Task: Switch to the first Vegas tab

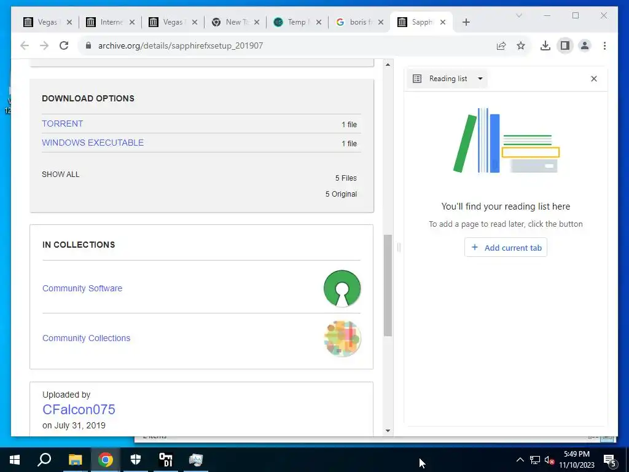Action: (x=47, y=22)
